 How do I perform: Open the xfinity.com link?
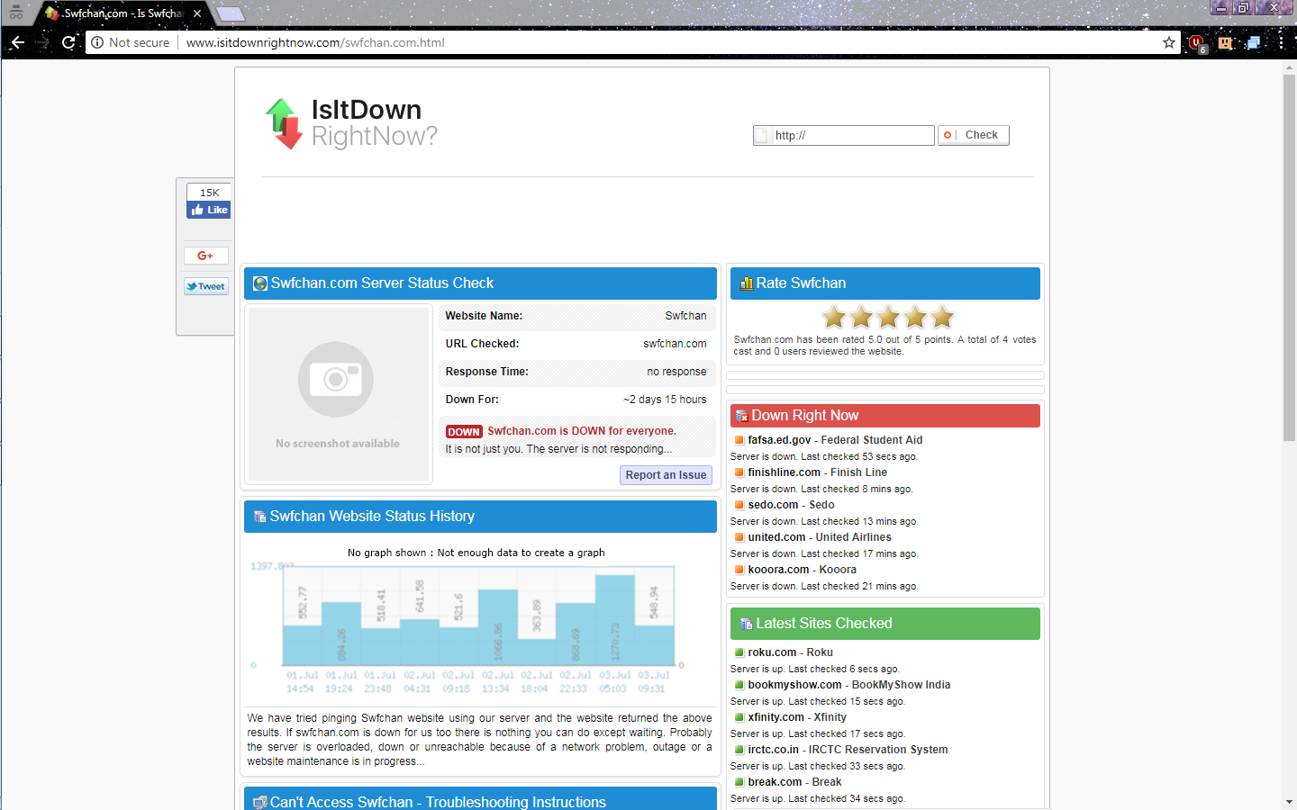pyautogui.click(x=775, y=717)
